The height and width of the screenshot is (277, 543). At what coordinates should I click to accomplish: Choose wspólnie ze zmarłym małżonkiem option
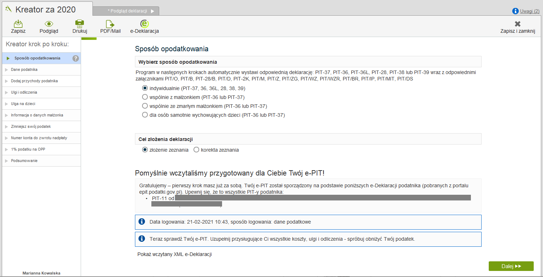click(145, 106)
